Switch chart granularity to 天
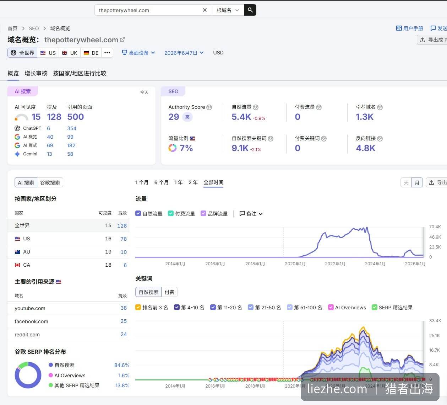Image resolution: width=447 pixels, height=405 pixels. (x=406, y=182)
